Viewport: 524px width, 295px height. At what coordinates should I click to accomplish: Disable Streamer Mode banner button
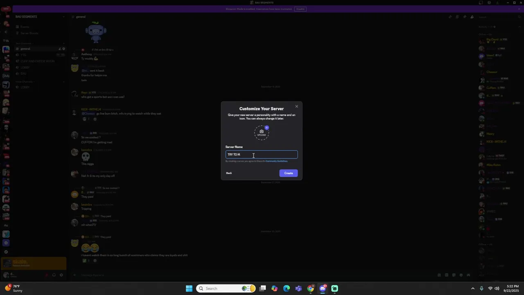click(x=300, y=9)
